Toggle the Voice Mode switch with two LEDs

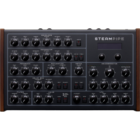(x=65, y=100)
